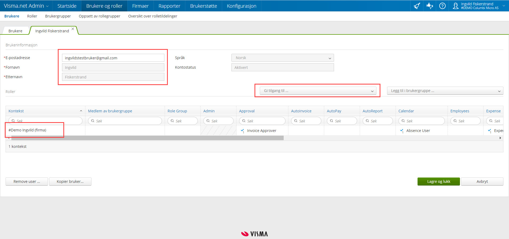509x239 pixels.
Task: Open the help question mark icon
Action: (x=442, y=6)
